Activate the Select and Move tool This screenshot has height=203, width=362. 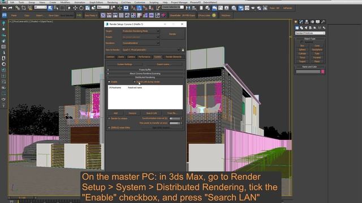(x=75, y=8)
